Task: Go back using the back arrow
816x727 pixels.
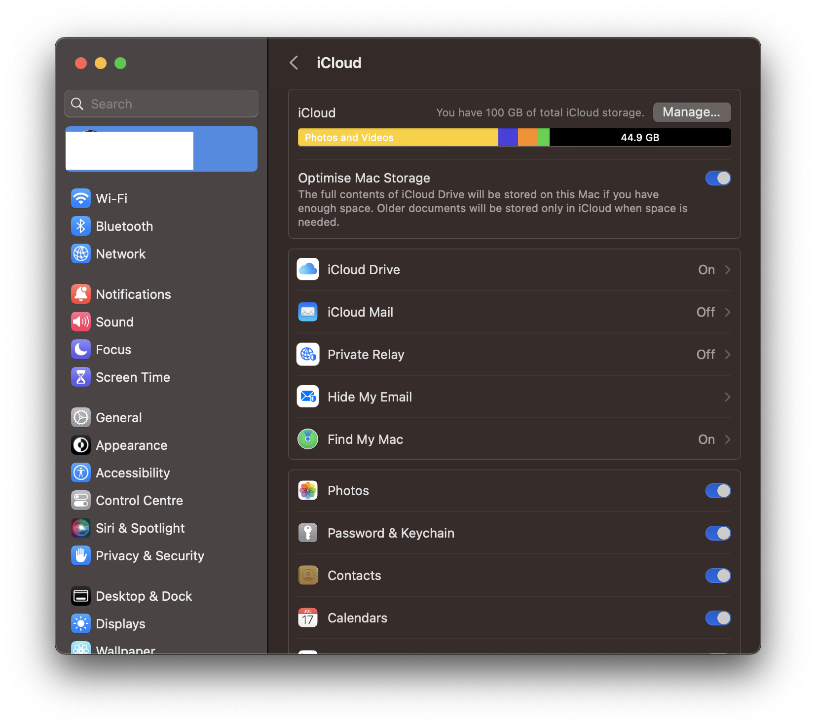Action: [294, 63]
